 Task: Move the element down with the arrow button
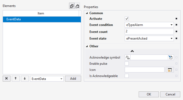(x=25, y=79)
